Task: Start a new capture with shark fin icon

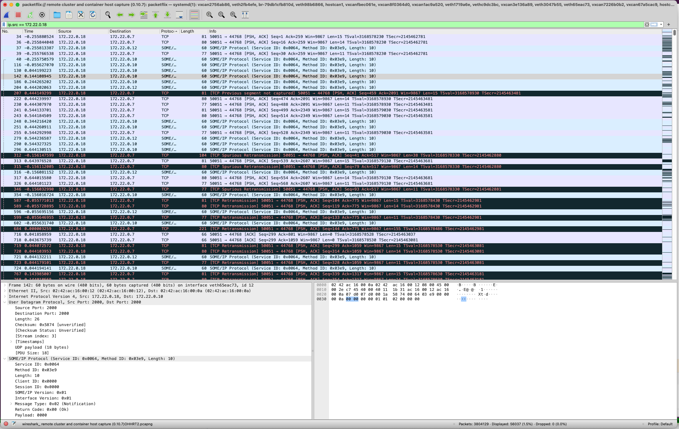Action: point(6,15)
